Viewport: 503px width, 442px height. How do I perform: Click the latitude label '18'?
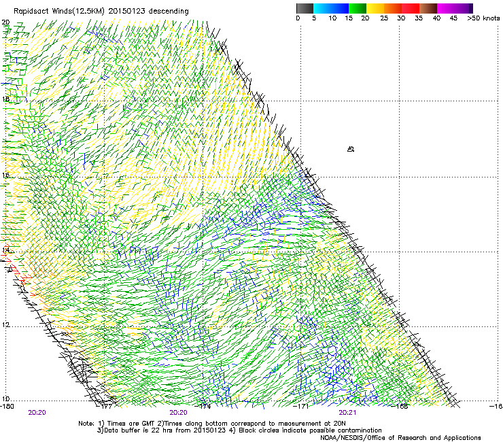5,99
